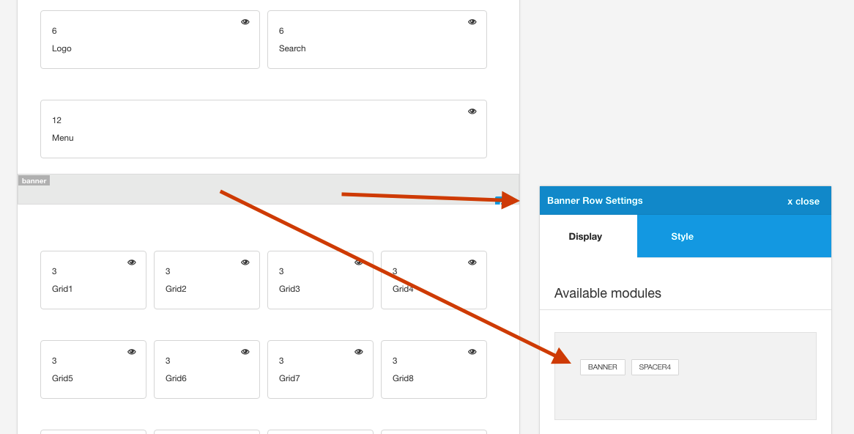Toggle visibility eye on Logo module
Screen dimensions: 854x434
click(245, 22)
